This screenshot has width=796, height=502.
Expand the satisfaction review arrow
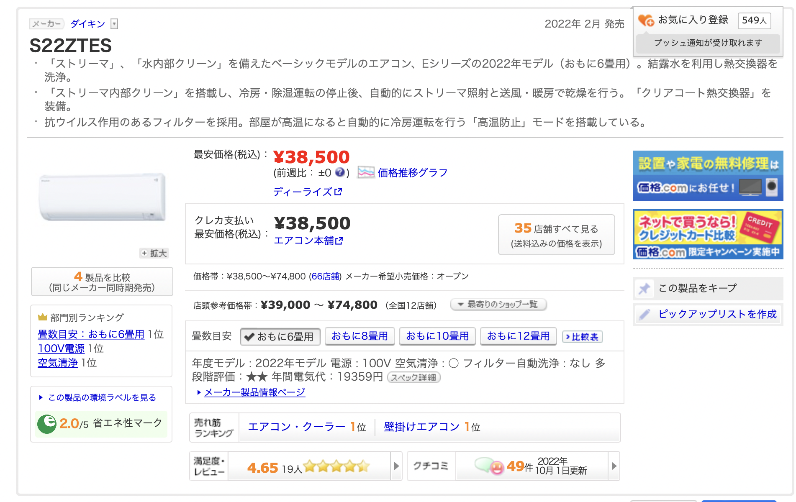(x=396, y=466)
